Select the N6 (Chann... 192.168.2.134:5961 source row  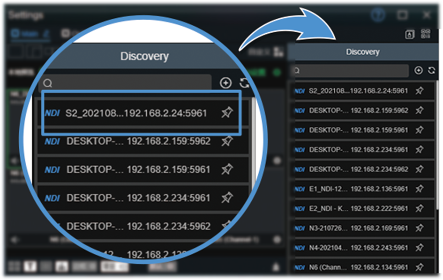(x=363, y=267)
